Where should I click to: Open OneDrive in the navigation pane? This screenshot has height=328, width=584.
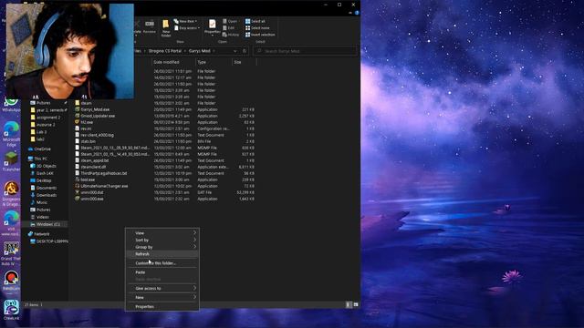pyautogui.click(x=39, y=149)
